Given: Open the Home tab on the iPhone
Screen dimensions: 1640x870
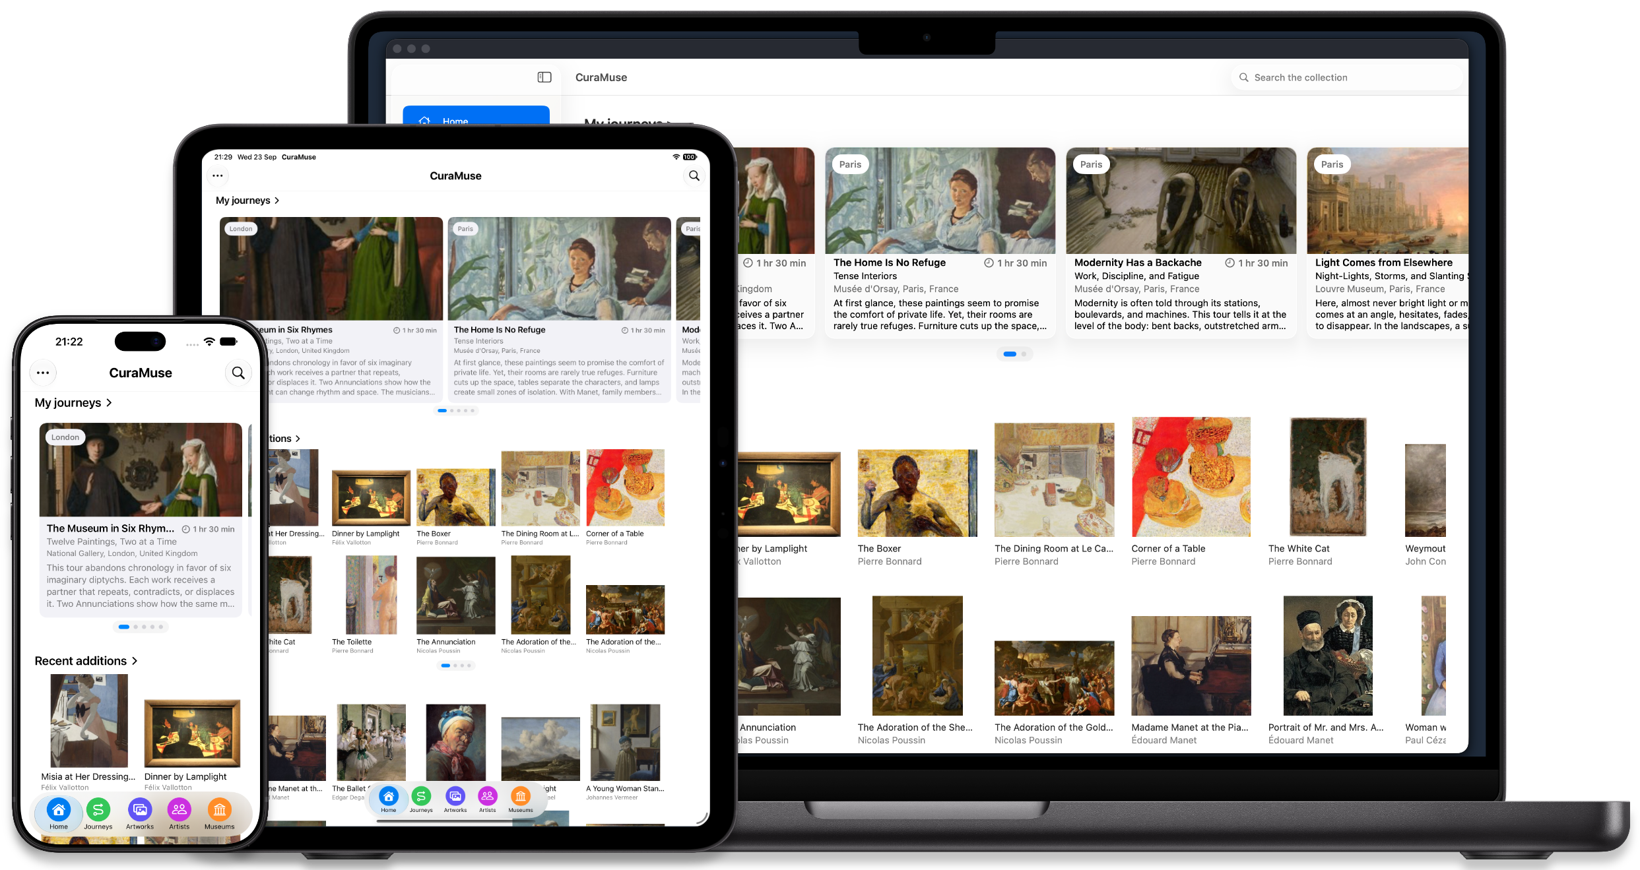Looking at the screenshot, I should (59, 814).
